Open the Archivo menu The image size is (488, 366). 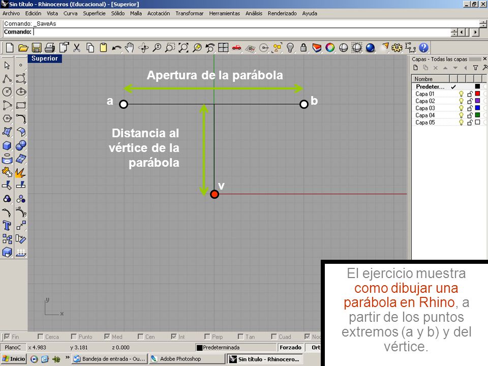click(11, 13)
